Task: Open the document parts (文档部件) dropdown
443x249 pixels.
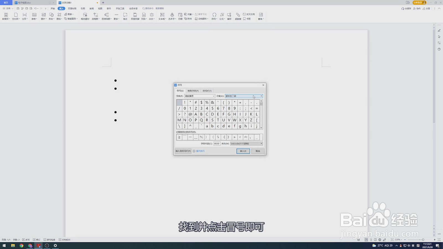Action: coord(201,19)
